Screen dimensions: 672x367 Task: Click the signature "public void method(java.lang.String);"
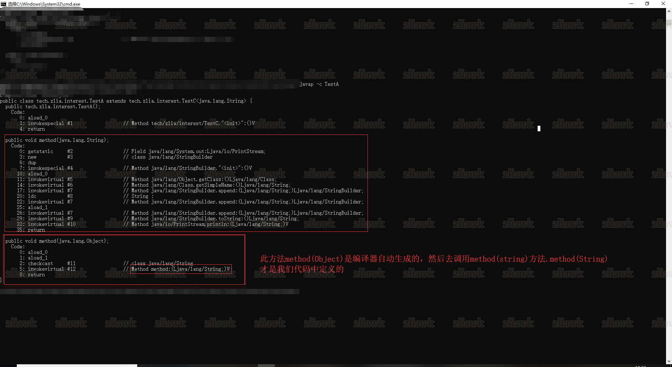coord(57,140)
